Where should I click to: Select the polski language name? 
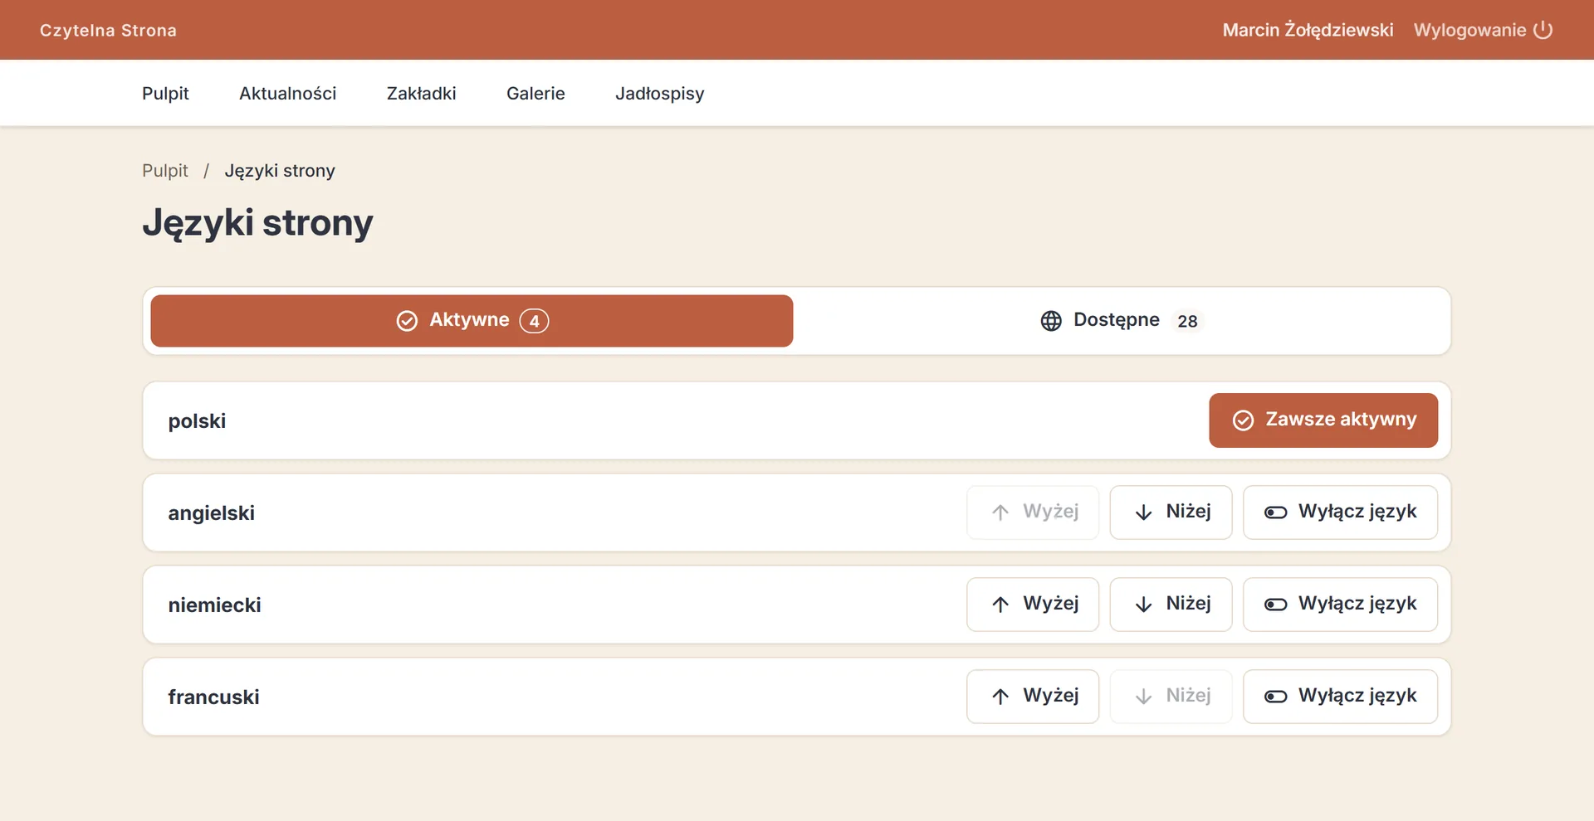tap(197, 421)
